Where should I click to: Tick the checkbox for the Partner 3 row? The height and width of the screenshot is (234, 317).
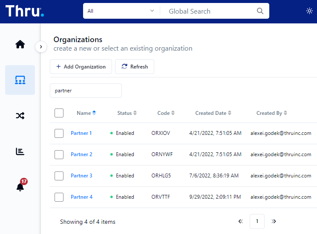[x=59, y=176]
